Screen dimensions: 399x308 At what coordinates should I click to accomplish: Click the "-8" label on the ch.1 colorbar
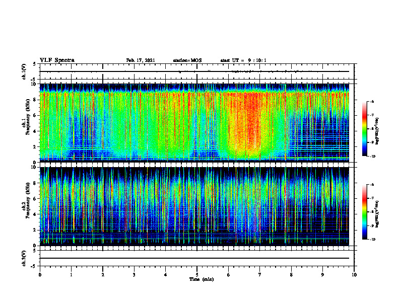tap(371, 129)
